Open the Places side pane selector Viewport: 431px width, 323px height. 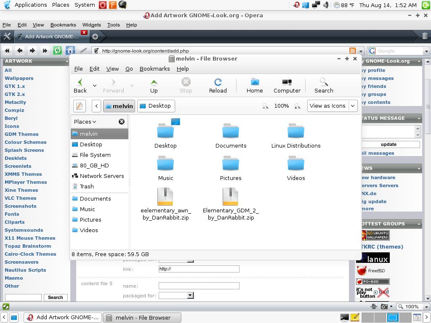[85, 122]
